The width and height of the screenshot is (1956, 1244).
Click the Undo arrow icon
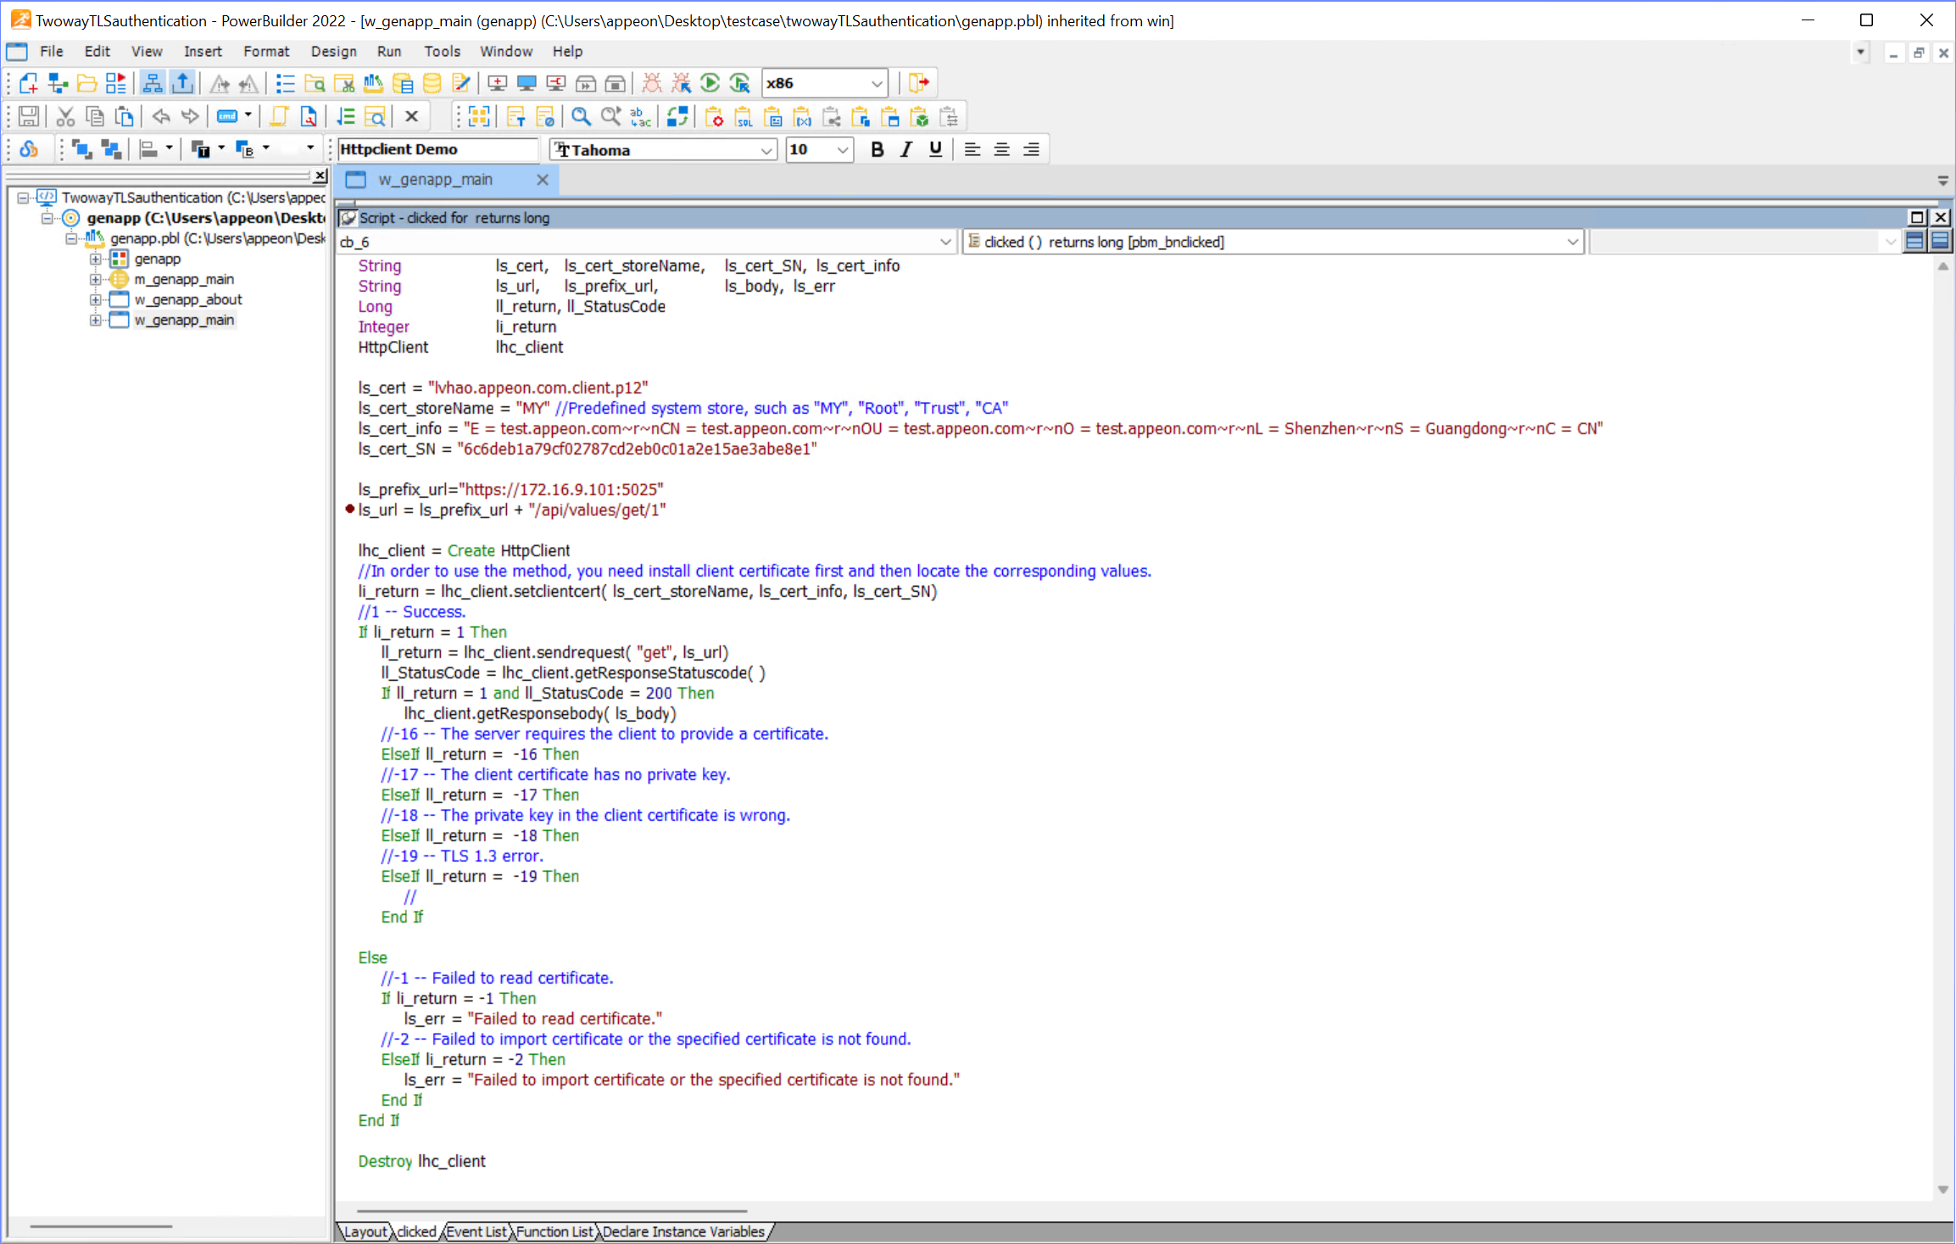click(161, 117)
